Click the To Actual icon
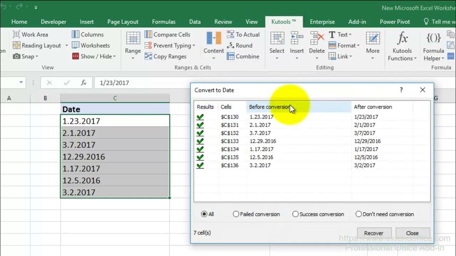 click(x=230, y=34)
